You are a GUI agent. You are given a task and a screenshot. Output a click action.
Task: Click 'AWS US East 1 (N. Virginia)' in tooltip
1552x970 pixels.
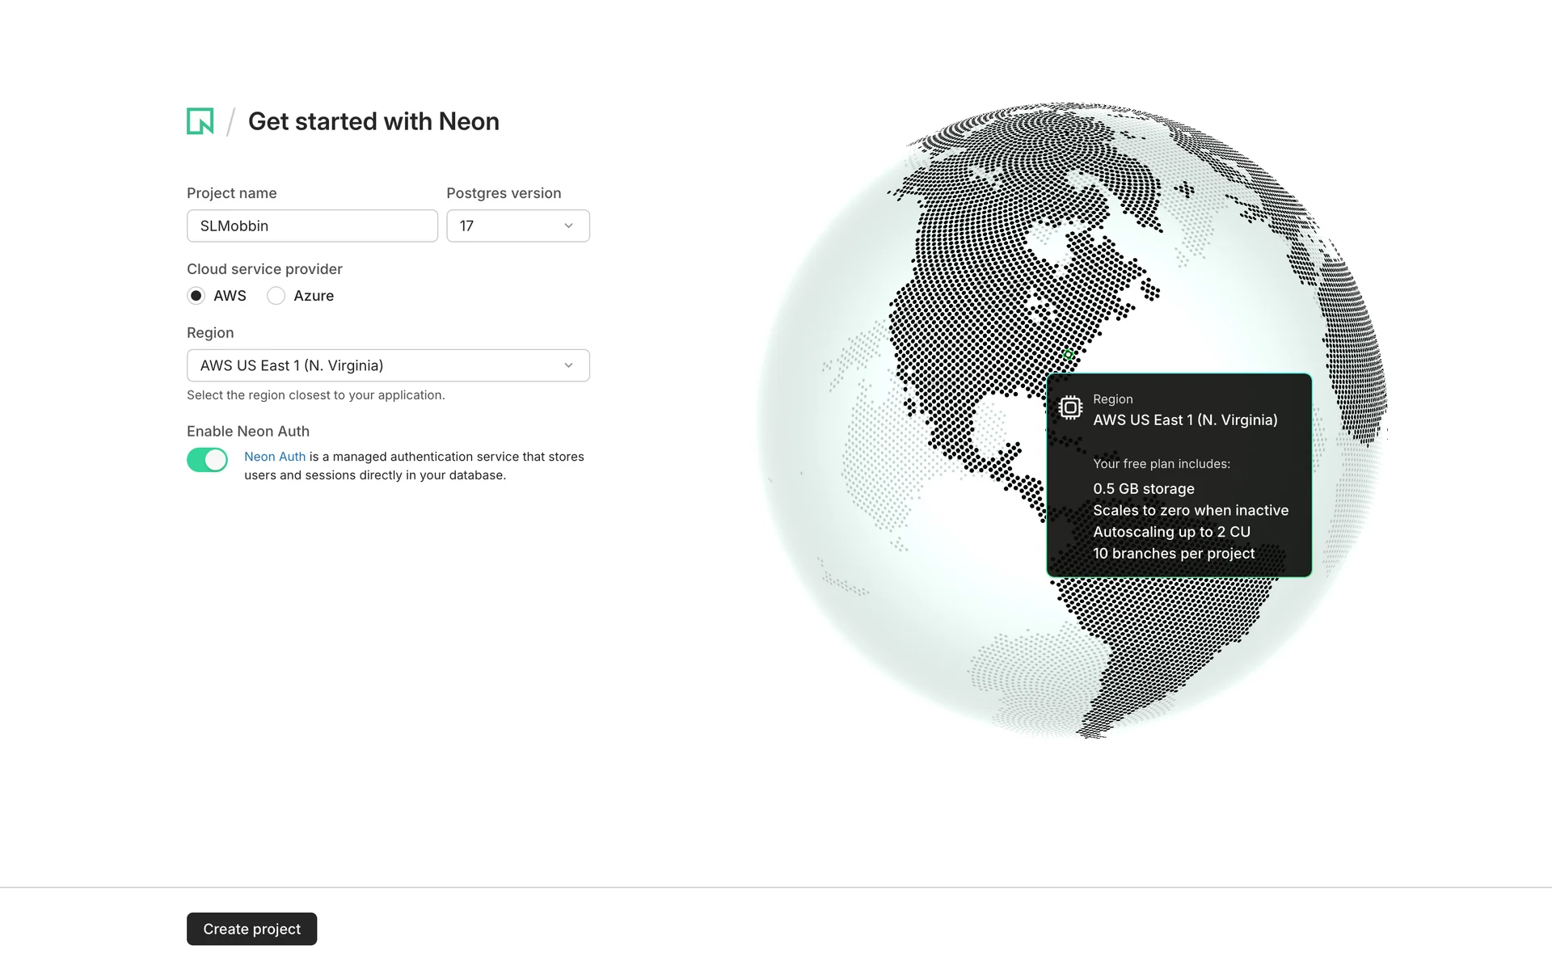[1185, 420]
